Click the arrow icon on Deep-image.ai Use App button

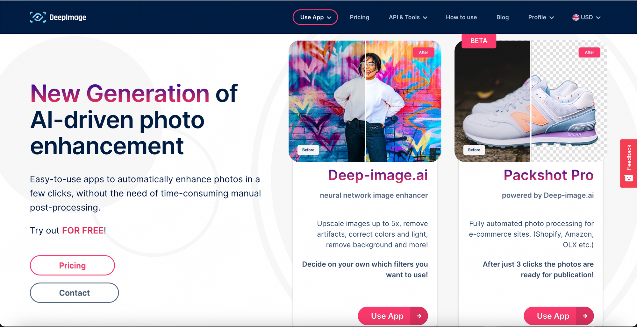(x=419, y=316)
